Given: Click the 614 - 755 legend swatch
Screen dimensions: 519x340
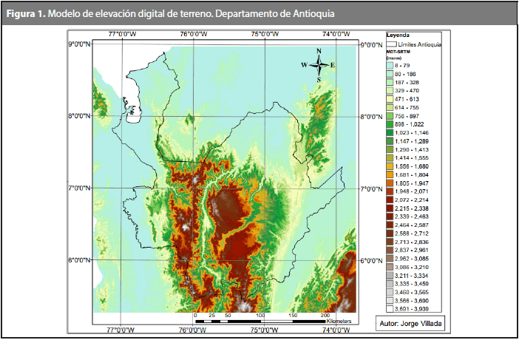Looking at the screenshot, I should pos(393,108).
